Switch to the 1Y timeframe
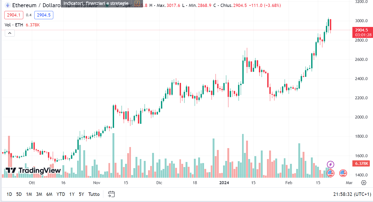373x202 pixels. pos(71,194)
